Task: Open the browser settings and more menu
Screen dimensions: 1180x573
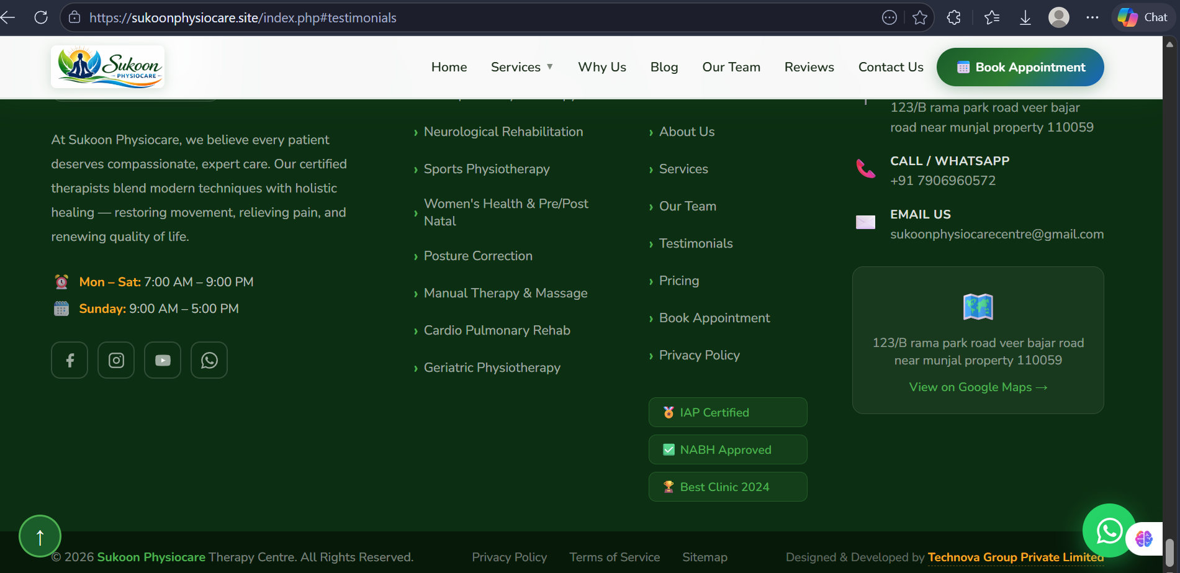Action: 1092,17
